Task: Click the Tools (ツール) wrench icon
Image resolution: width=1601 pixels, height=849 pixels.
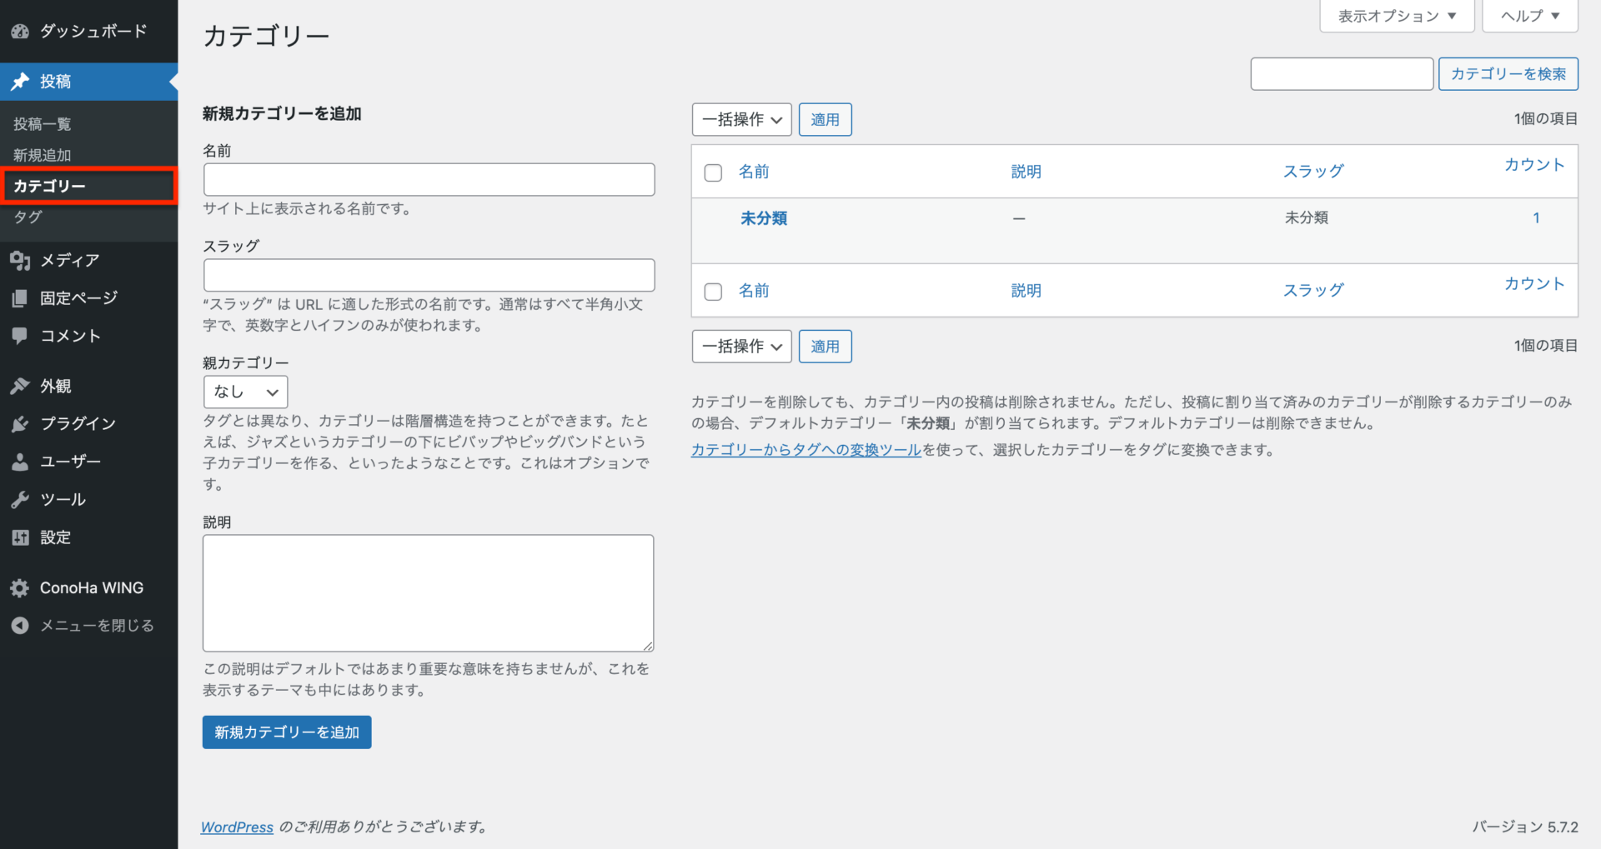Action: click(x=20, y=500)
